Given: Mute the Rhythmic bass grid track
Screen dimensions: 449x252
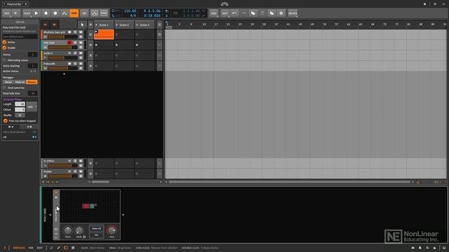Looking at the screenshot, I should click(81, 32).
